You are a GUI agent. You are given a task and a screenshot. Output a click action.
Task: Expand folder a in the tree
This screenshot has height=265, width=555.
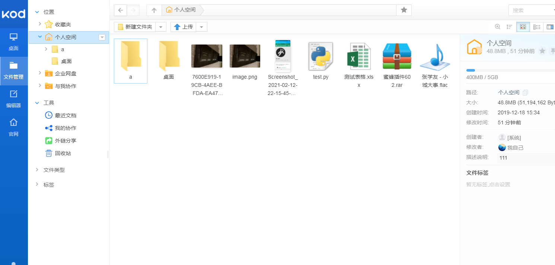46,49
